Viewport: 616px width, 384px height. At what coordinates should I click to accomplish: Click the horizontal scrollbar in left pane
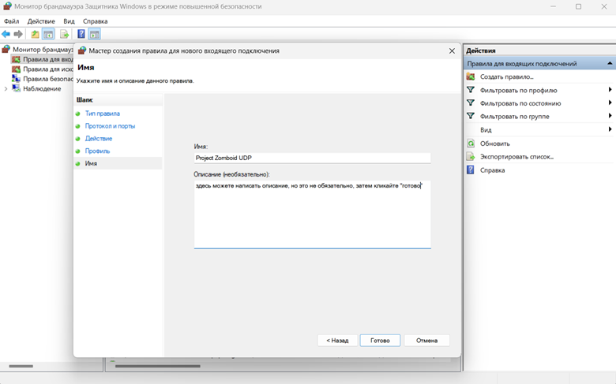[21, 366]
